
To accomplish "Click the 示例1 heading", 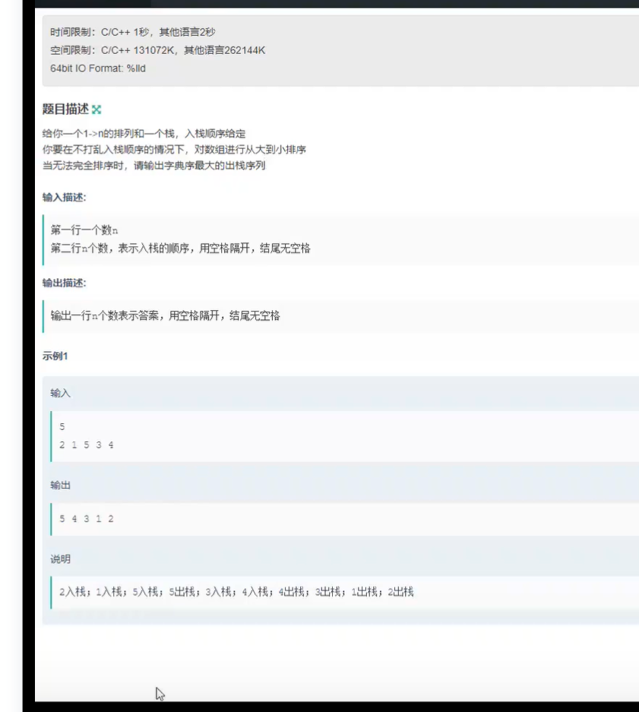I will (x=55, y=356).
